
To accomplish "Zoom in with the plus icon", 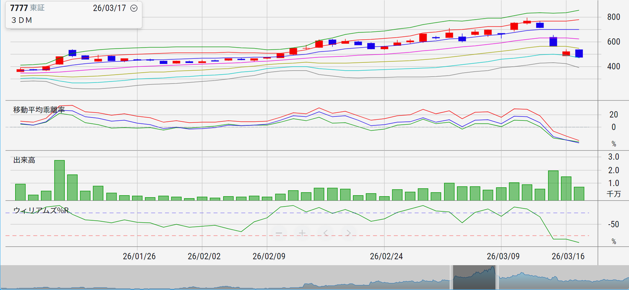I will click(302, 233).
